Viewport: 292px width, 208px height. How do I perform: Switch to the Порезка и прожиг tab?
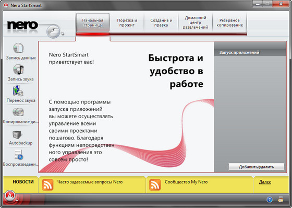click(127, 22)
